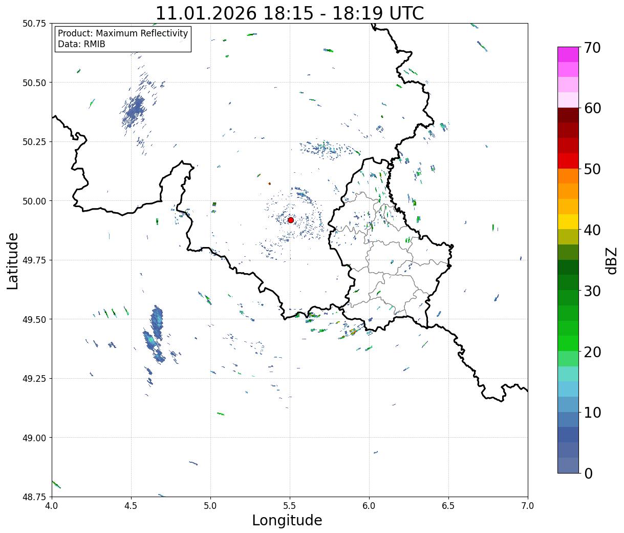Click the longitude tick label 6.0
Image resolution: width=624 pixels, height=533 pixels.
pyautogui.click(x=369, y=505)
